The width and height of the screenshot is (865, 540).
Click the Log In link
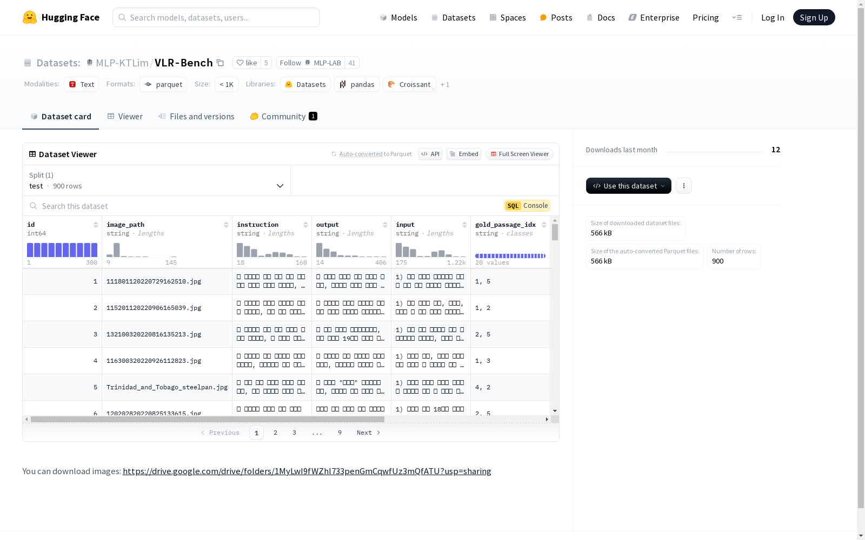pyautogui.click(x=773, y=17)
